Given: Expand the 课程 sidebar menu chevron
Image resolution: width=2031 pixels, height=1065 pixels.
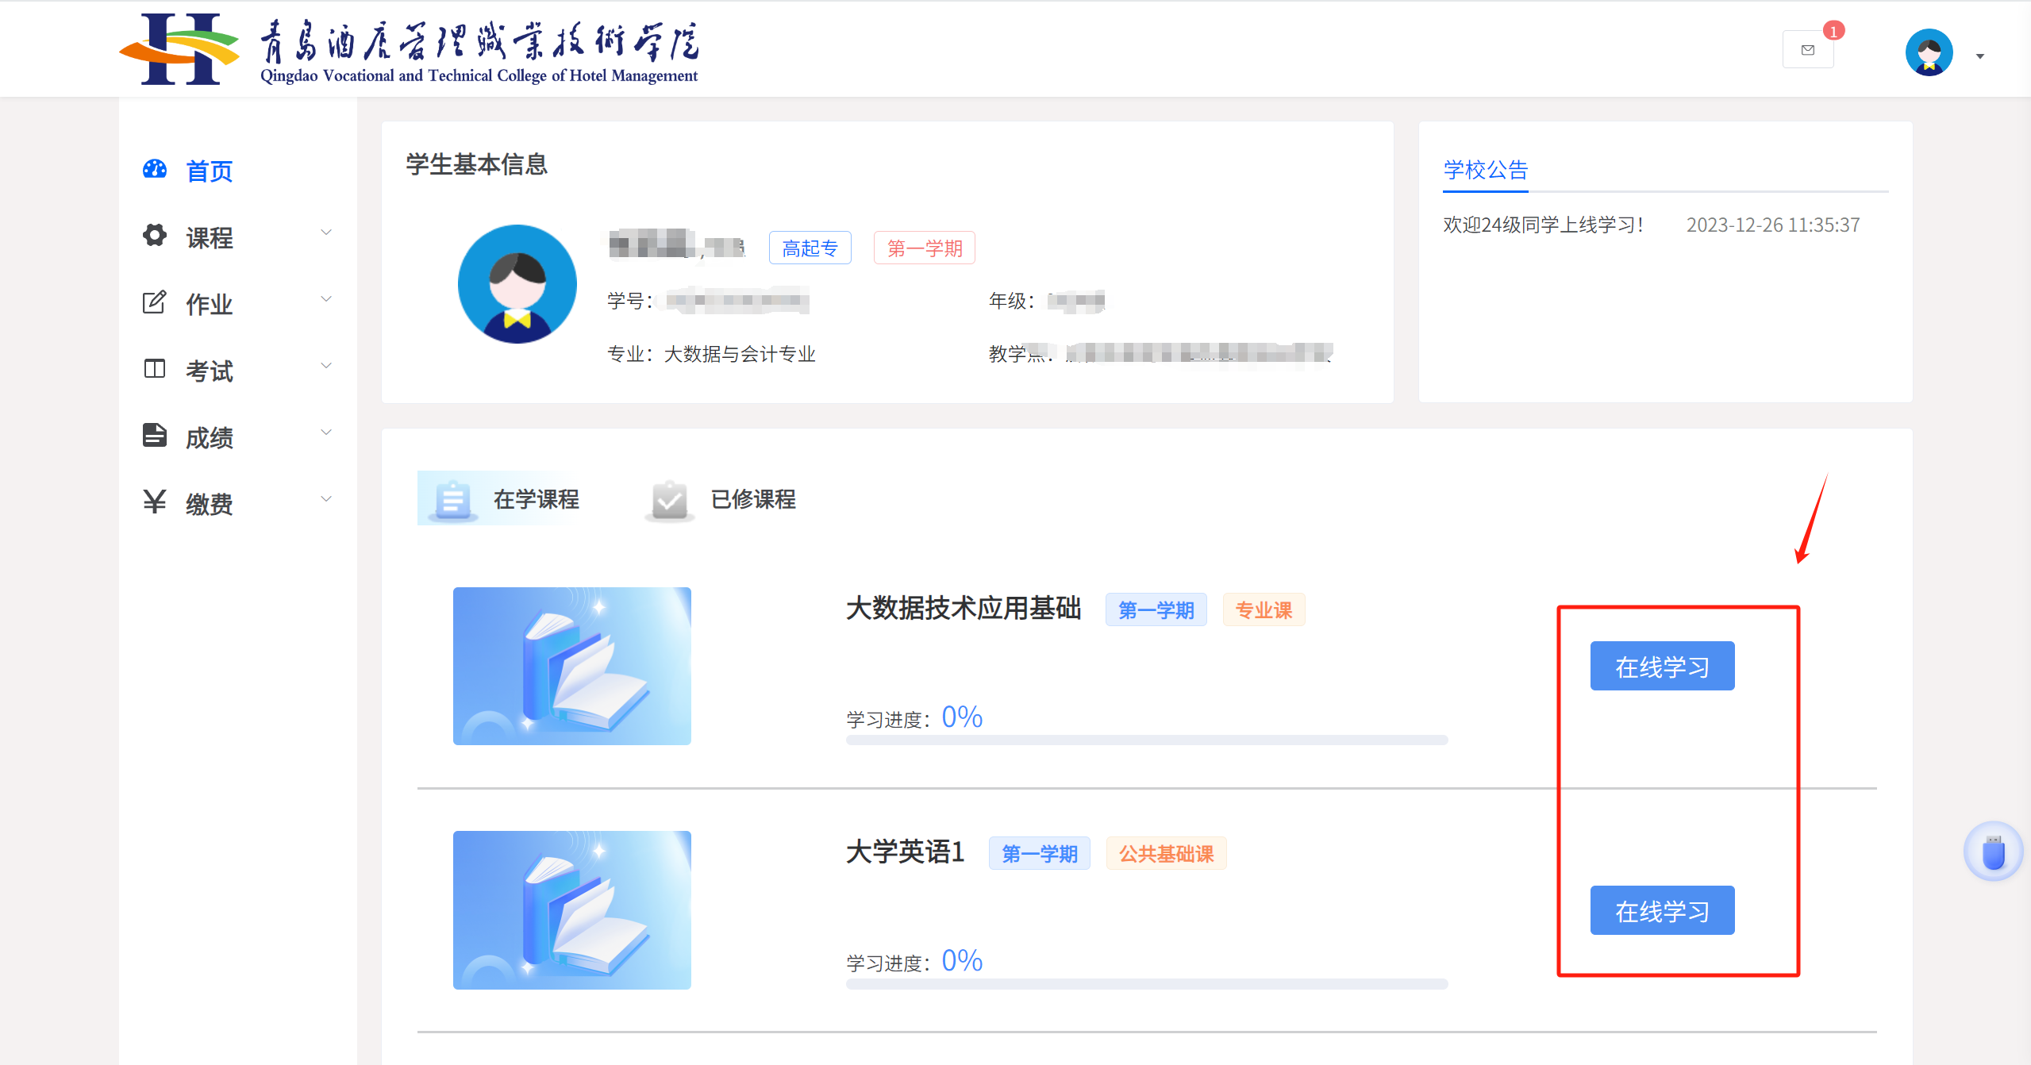Looking at the screenshot, I should (325, 233).
